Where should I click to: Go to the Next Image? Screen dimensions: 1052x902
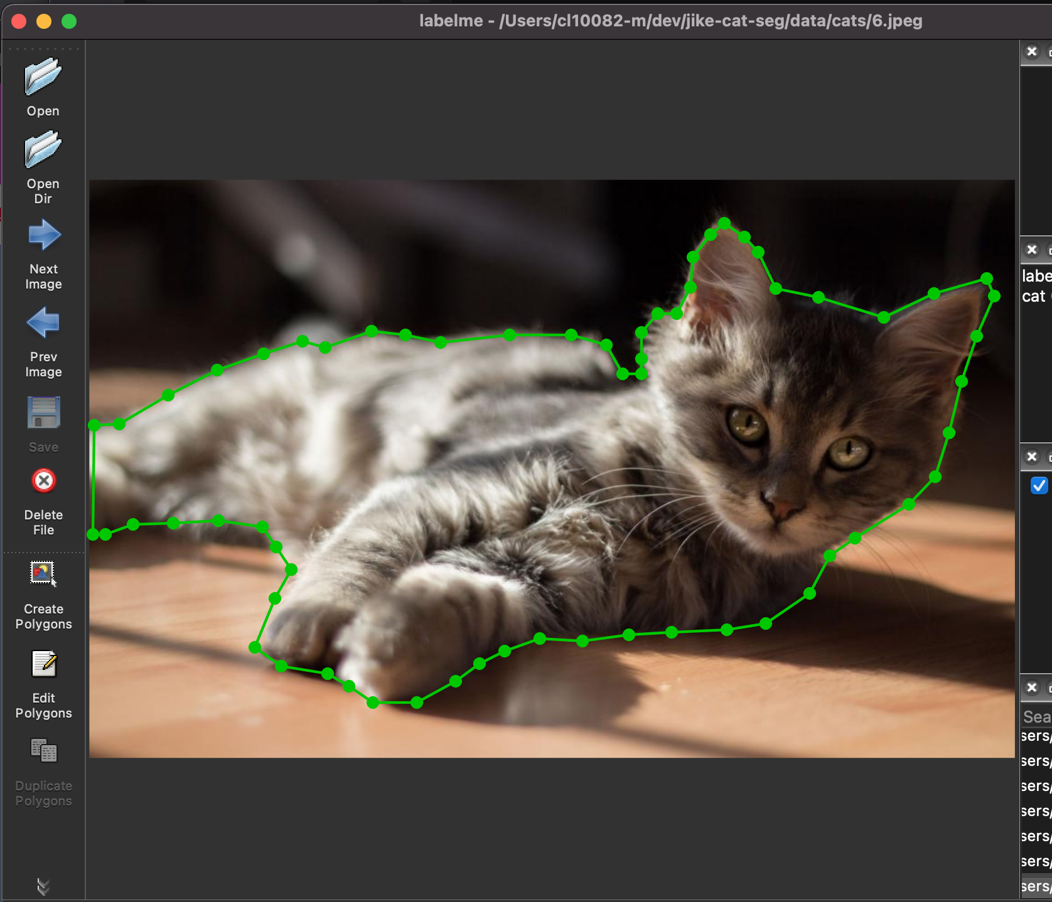(43, 236)
